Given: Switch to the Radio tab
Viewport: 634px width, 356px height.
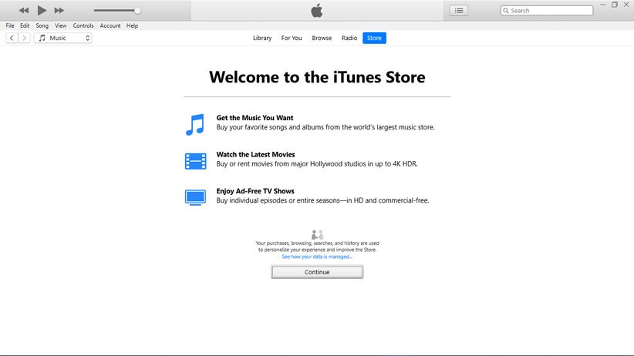Looking at the screenshot, I should coord(349,38).
